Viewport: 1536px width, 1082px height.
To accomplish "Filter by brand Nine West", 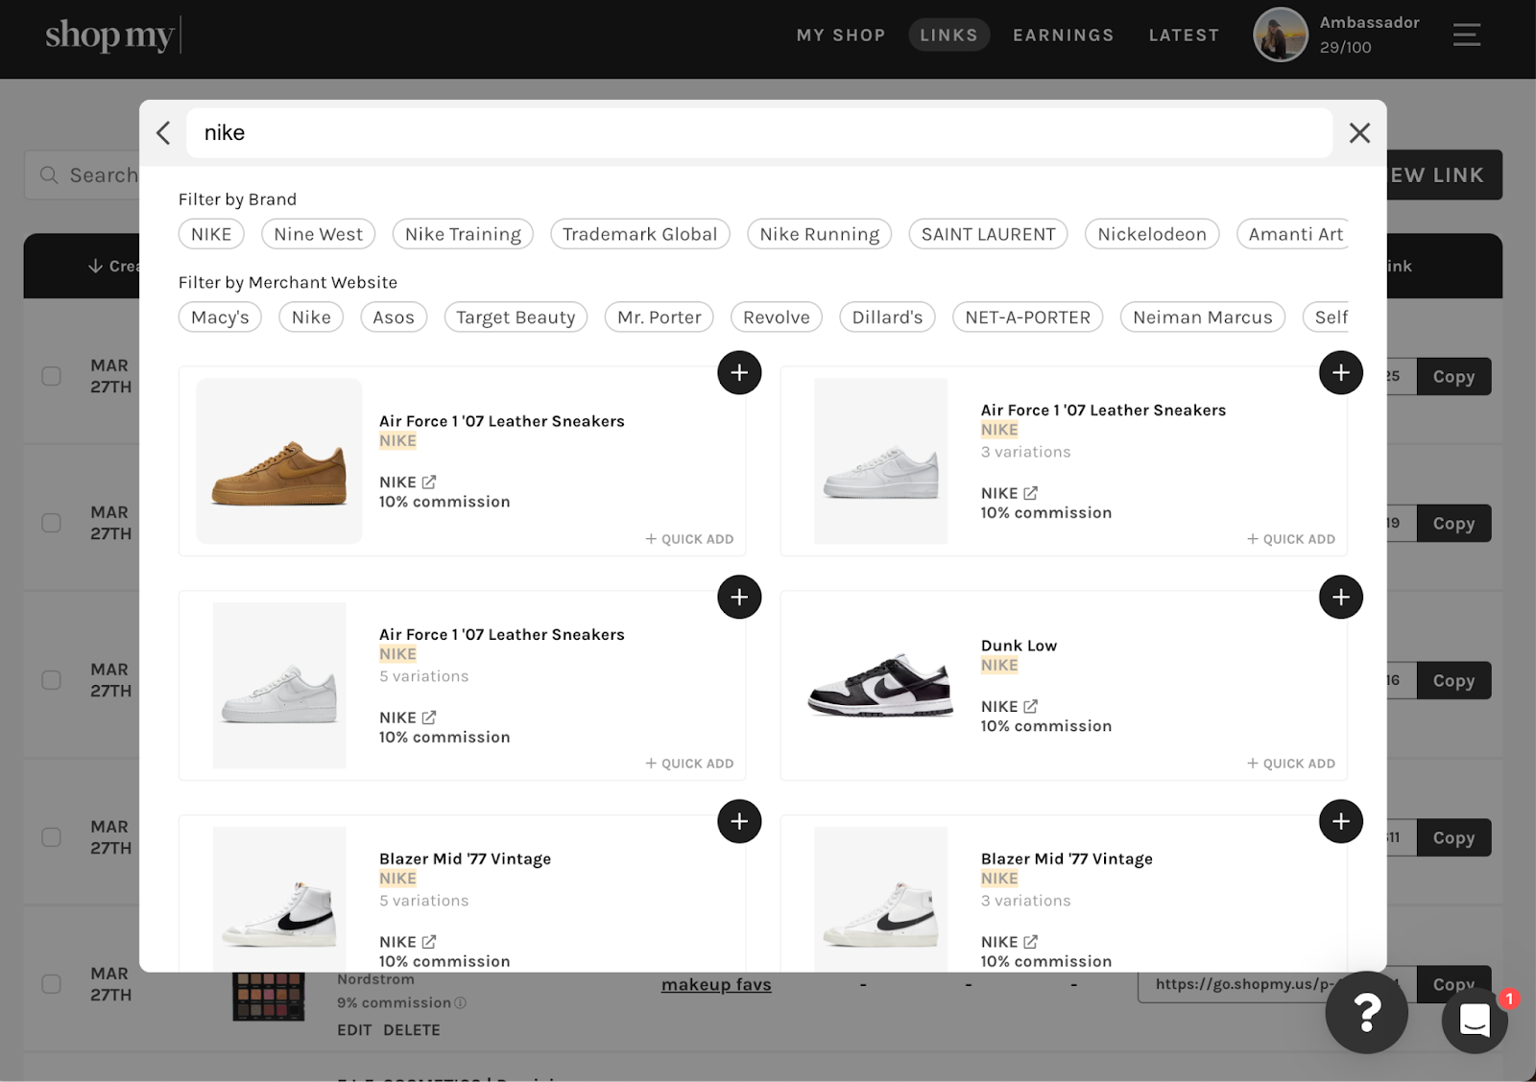I will [x=318, y=234].
